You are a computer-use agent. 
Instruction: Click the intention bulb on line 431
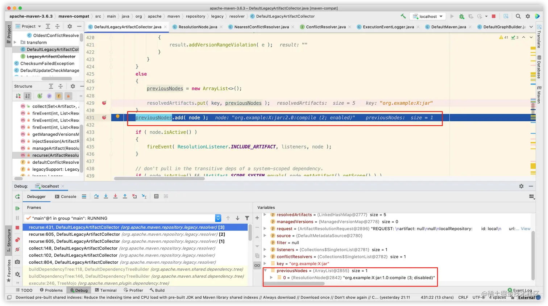pyautogui.click(x=117, y=117)
